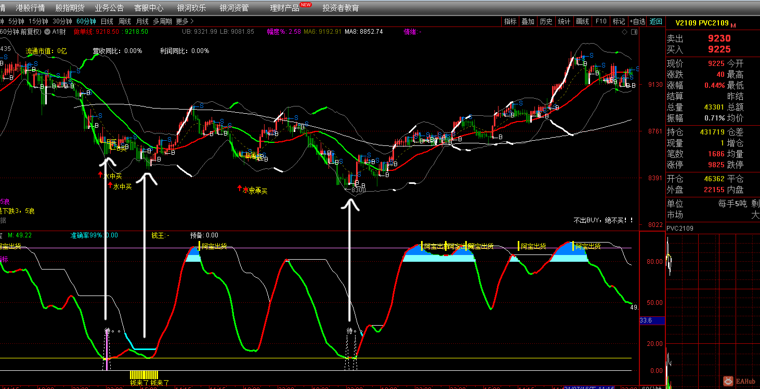
Task: Click the 卖出 price 9230
Action: pyautogui.click(x=719, y=38)
